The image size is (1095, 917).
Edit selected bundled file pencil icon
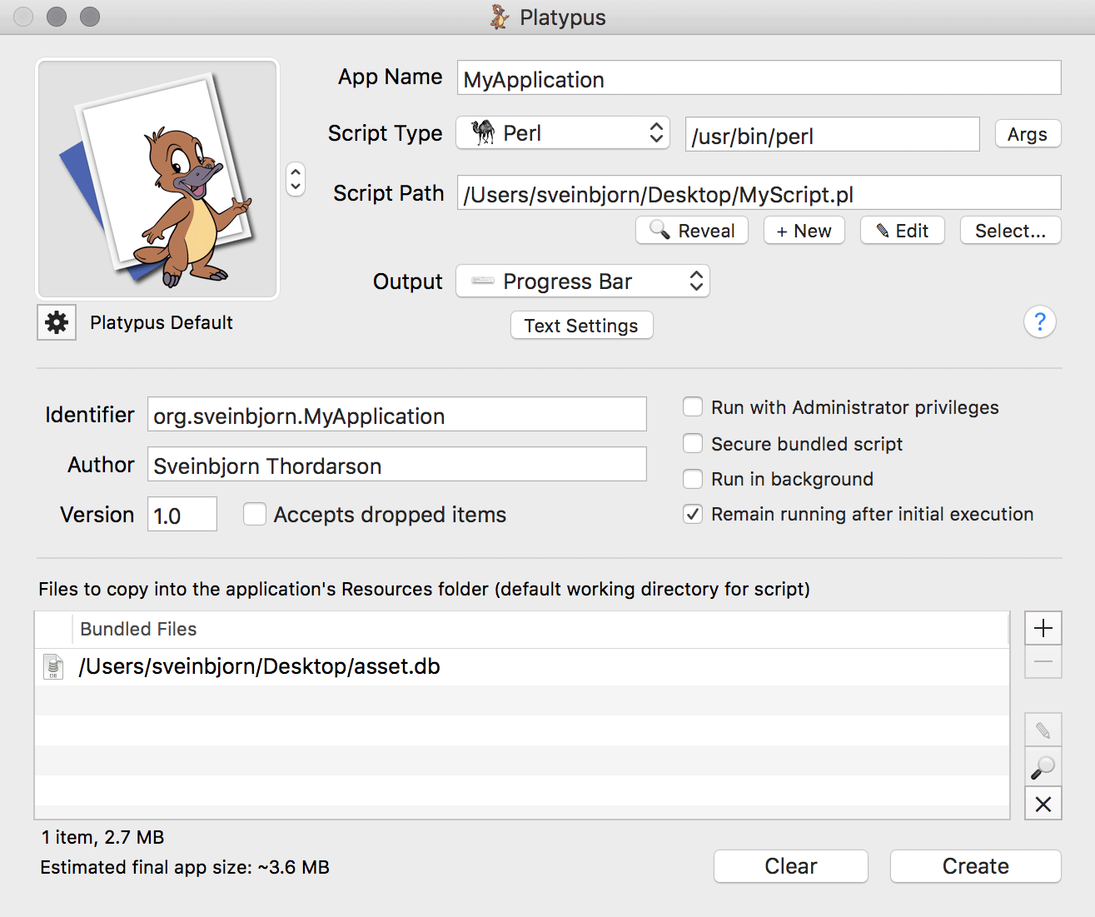click(x=1043, y=730)
